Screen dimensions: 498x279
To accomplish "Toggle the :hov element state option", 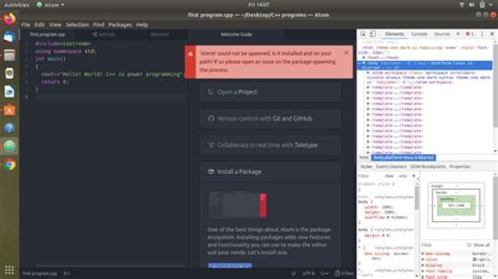I will click(389, 176).
